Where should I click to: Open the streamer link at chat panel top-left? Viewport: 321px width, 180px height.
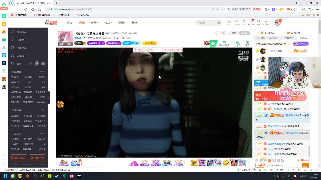click(x=268, y=33)
